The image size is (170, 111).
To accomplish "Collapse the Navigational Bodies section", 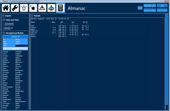I will pos(4,33).
